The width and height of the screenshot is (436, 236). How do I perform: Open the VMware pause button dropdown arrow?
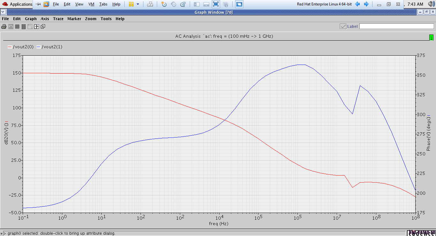tap(138, 4)
